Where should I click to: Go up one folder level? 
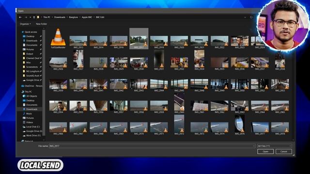coord(34,17)
